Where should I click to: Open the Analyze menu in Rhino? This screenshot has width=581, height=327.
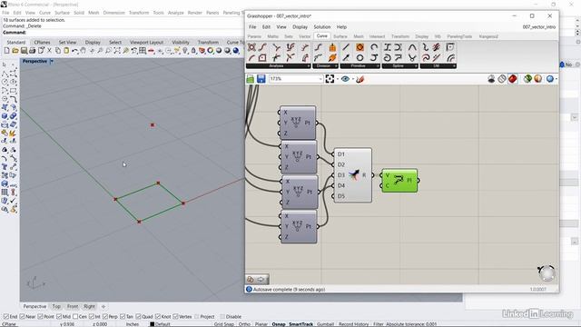[175, 13]
